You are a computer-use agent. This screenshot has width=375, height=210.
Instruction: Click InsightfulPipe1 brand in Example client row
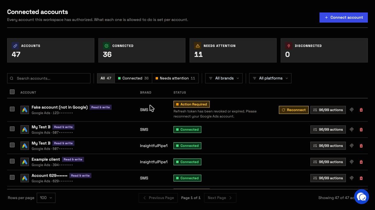point(154,162)
